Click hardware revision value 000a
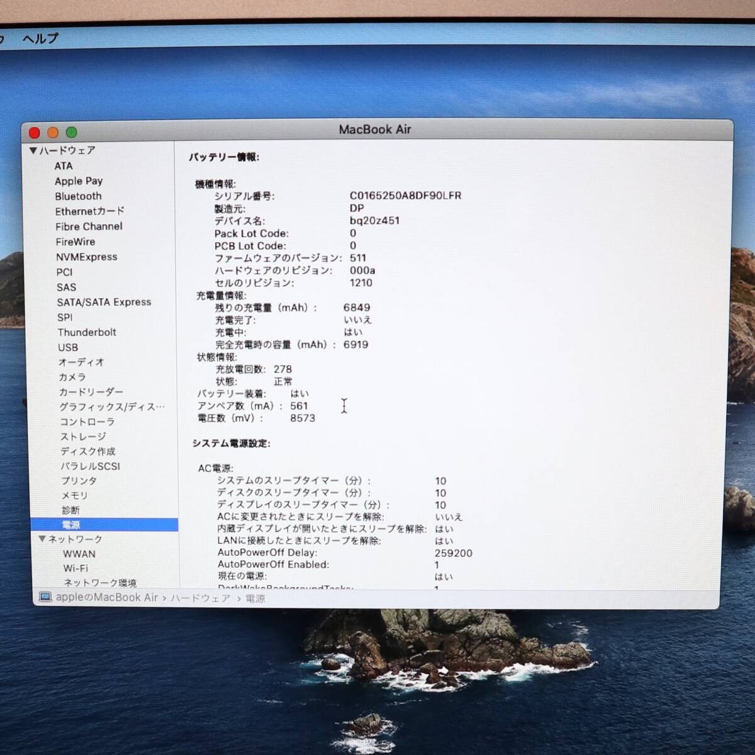Screen dimensions: 755x755 point(362,271)
